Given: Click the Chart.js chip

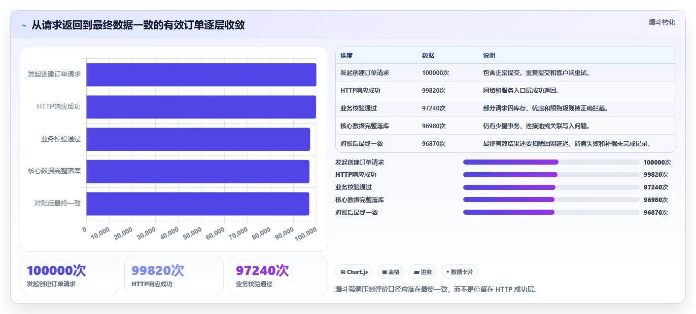Looking at the screenshot, I should click(x=354, y=272).
